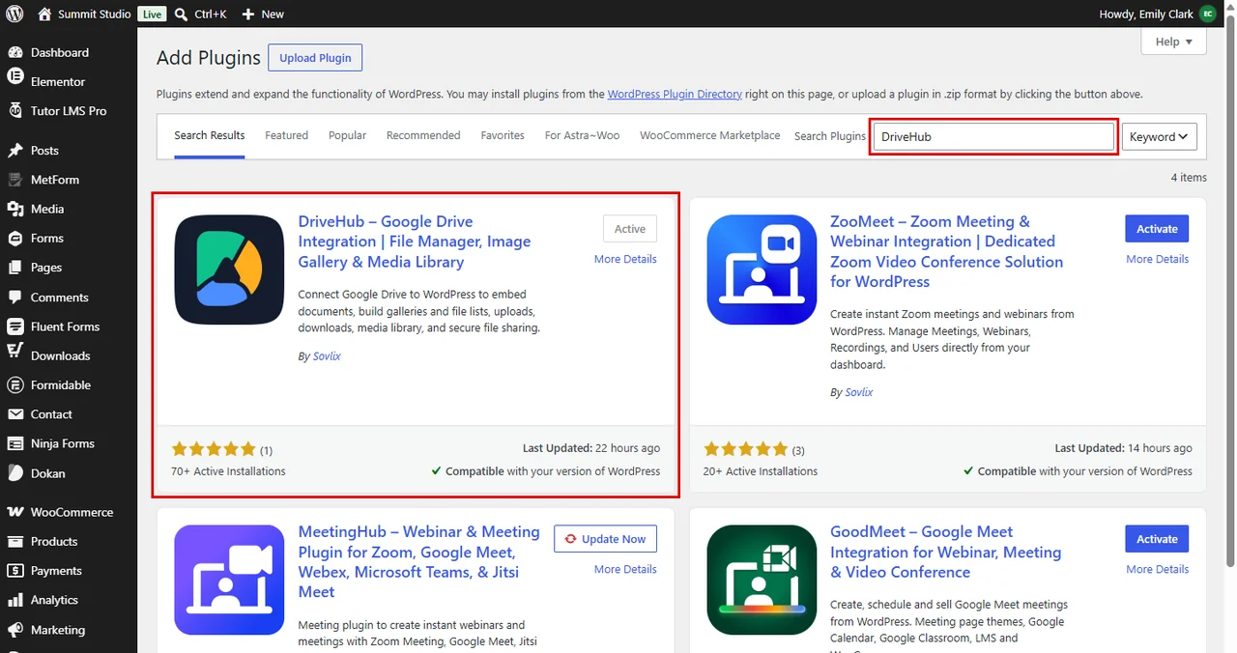Click the WordPress logo icon
The height and width of the screenshot is (653, 1237).
[x=14, y=14]
